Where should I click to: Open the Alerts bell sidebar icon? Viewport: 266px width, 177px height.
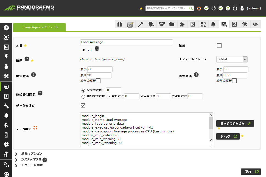(x=6, y=116)
